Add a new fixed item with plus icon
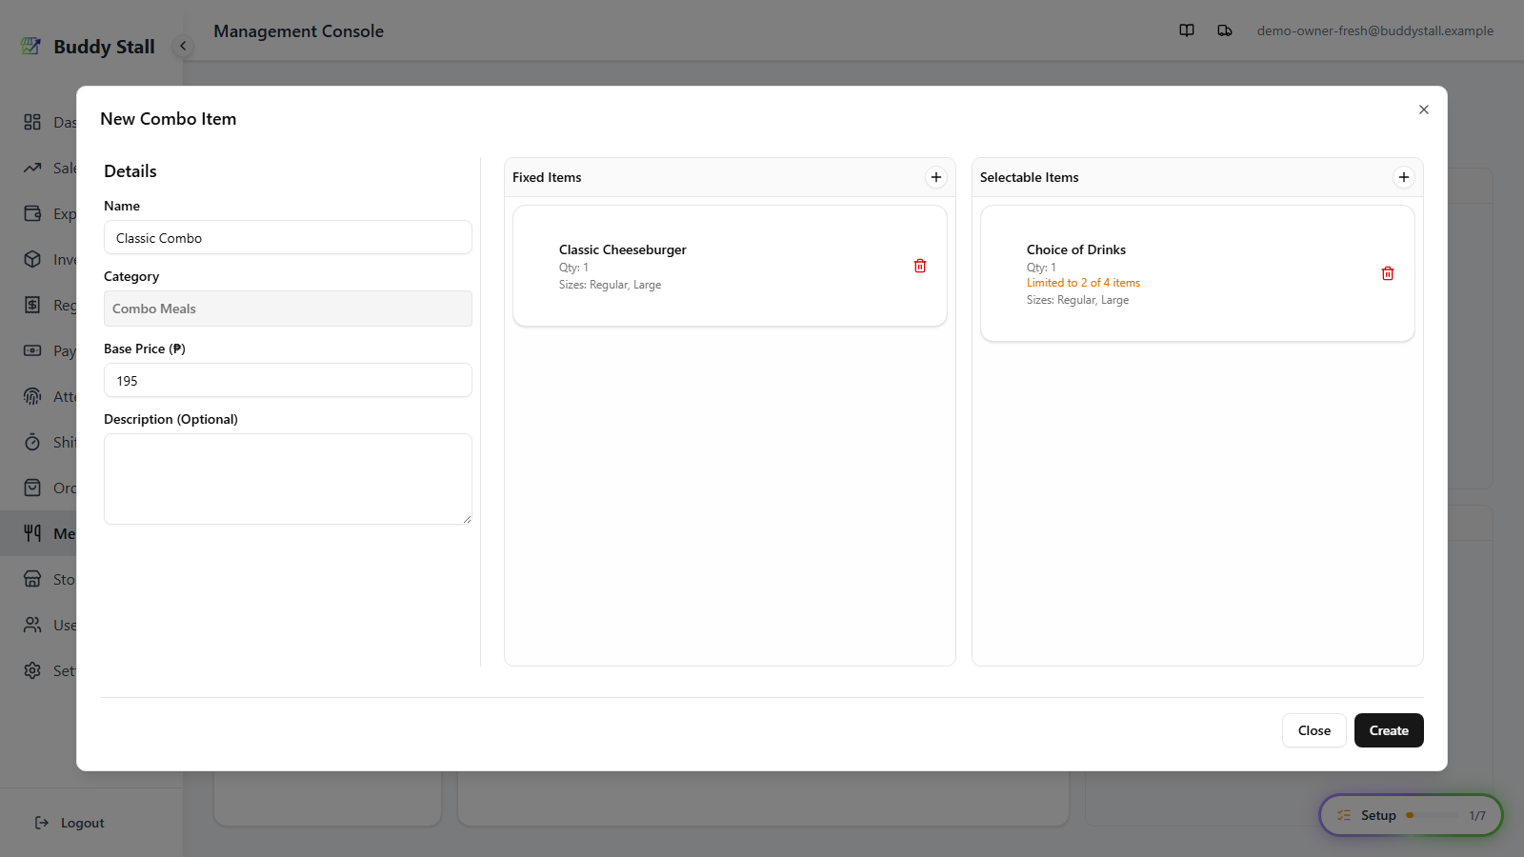1524x857 pixels. (936, 177)
